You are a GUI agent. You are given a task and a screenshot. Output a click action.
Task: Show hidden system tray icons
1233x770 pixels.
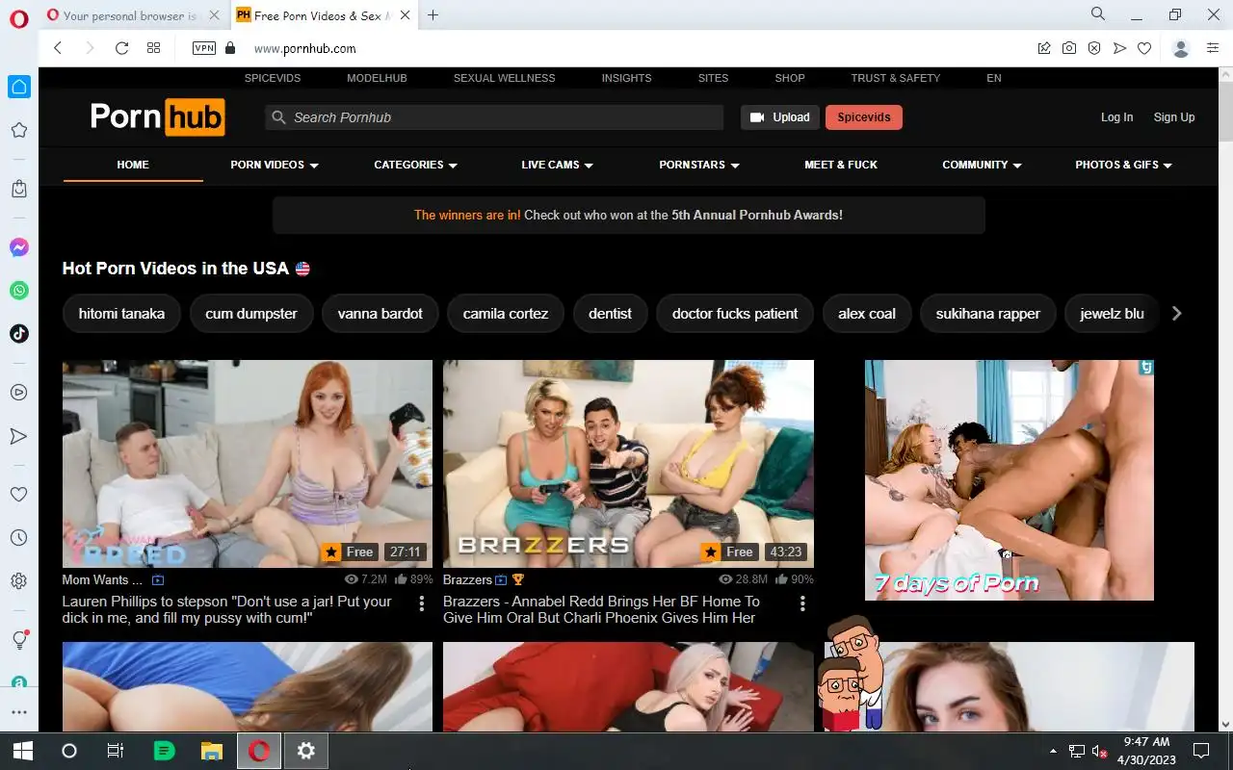(x=1052, y=751)
